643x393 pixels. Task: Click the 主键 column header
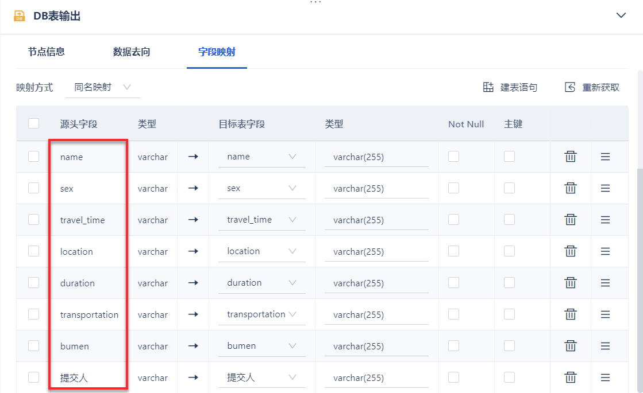click(513, 124)
